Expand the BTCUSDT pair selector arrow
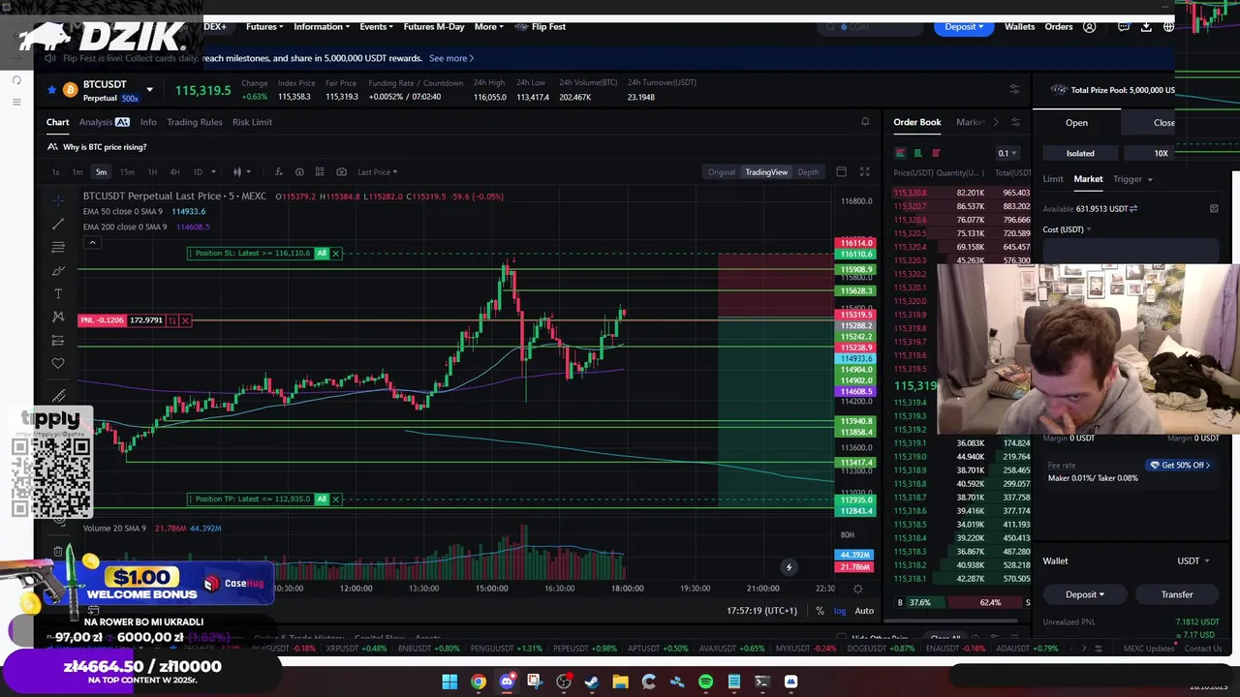 click(149, 90)
